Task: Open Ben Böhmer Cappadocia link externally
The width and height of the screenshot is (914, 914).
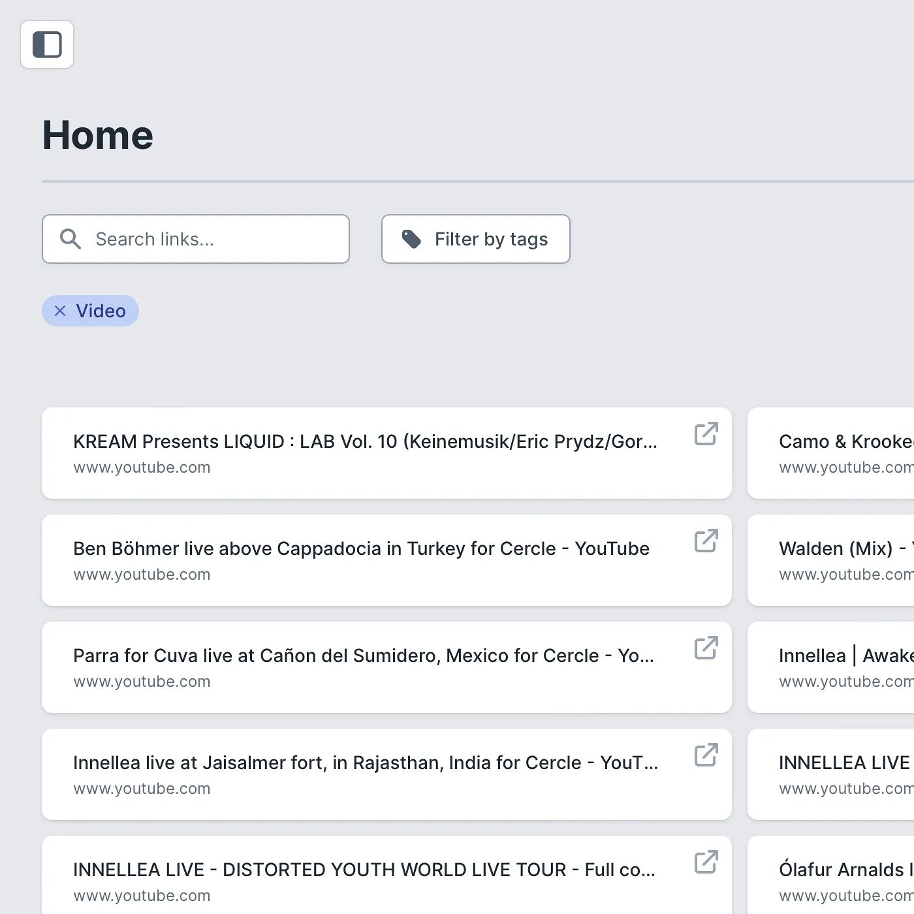Action: click(x=706, y=541)
